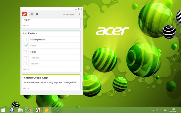Tick the checkbox beside 'Type note...'
This screenshot has height=113, width=181.
(x=25, y=58)
